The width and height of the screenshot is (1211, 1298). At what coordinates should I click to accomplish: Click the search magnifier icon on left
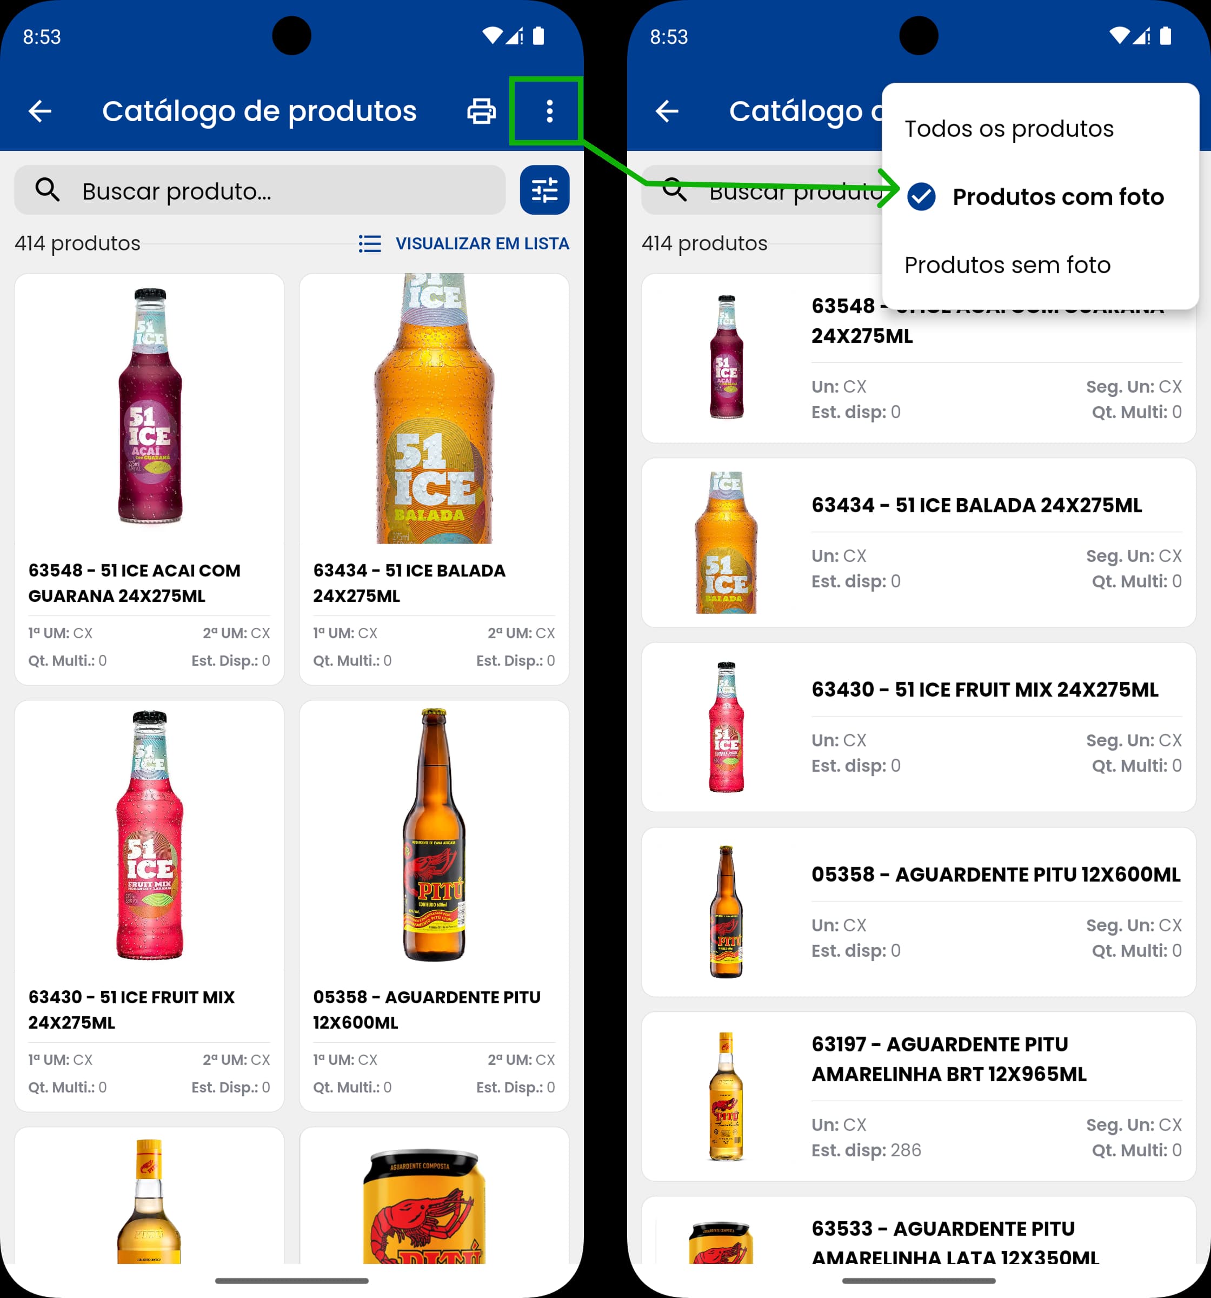[x=48, y=190]
